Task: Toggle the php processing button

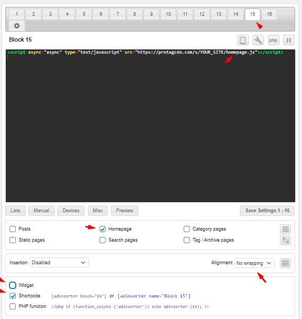Action: (x=273, y=40)
